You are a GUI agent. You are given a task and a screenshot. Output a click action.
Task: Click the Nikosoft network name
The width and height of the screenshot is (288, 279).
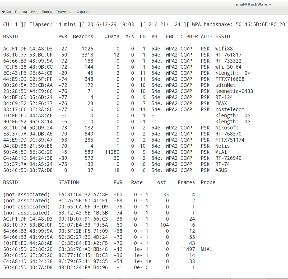(x=227, y=128)
